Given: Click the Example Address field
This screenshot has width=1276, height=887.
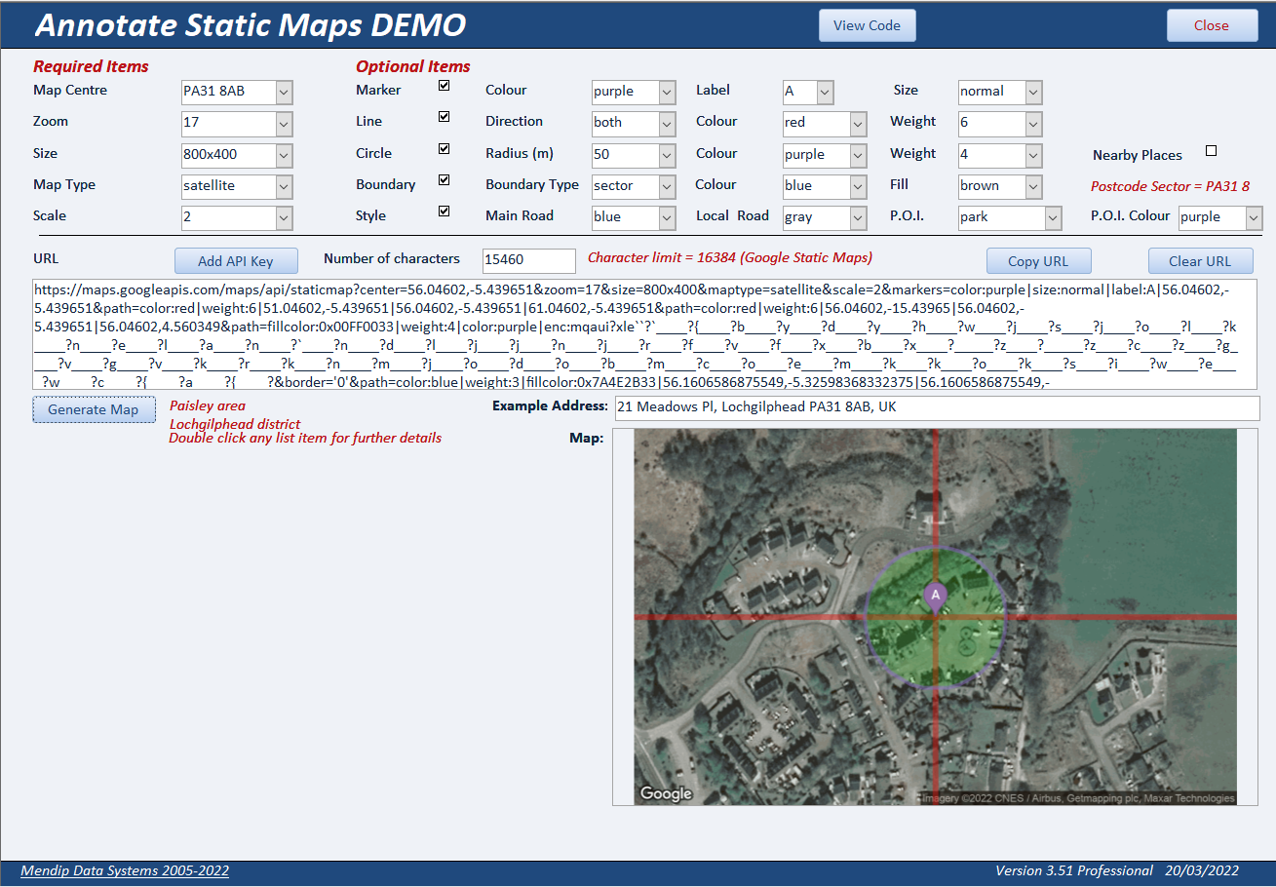Looking at the screenshot, I should pos(937,407).
